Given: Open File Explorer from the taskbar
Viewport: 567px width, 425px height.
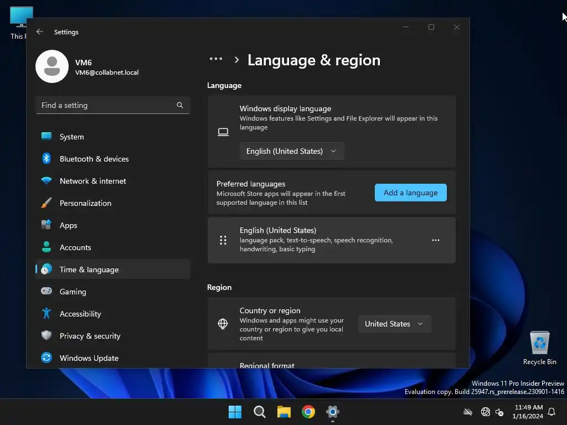Looking at the screenshot, I should [284, 412].
